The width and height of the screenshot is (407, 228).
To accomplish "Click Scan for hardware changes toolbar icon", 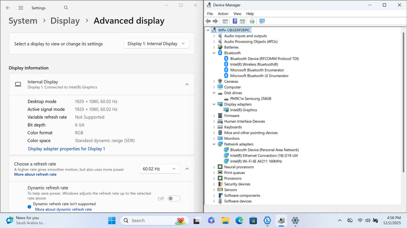I will click(262, 21).
